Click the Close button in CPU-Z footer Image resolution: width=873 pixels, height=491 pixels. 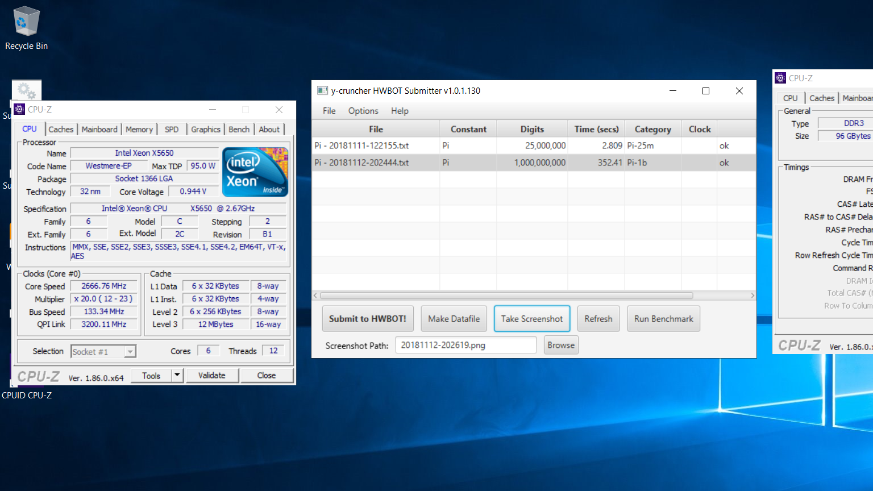267,376
